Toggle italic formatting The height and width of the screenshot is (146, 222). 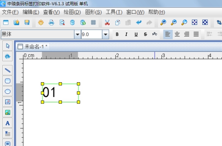point(126,34)
